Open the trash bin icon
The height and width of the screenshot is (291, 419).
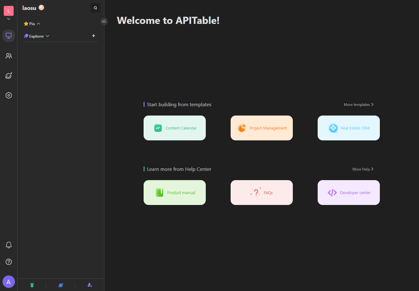point(32,285)
